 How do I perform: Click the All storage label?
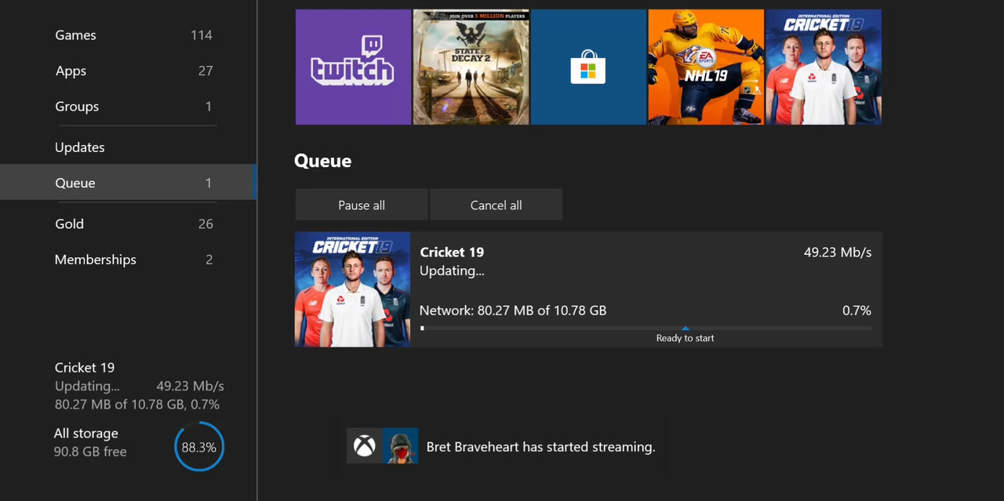[x=86, y=433]
